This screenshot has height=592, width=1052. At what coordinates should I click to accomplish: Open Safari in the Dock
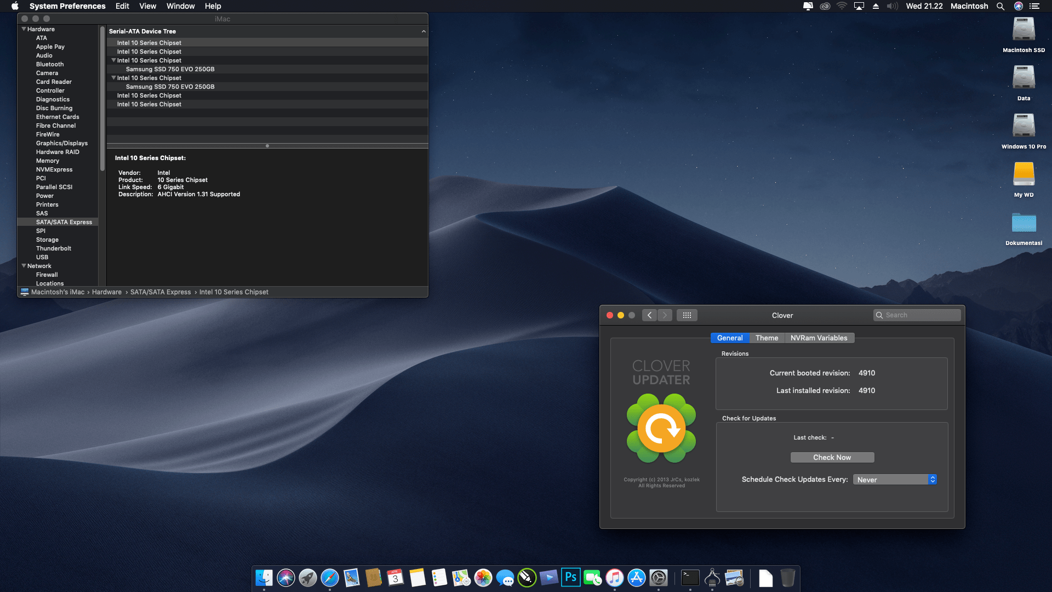coord(329,577)
